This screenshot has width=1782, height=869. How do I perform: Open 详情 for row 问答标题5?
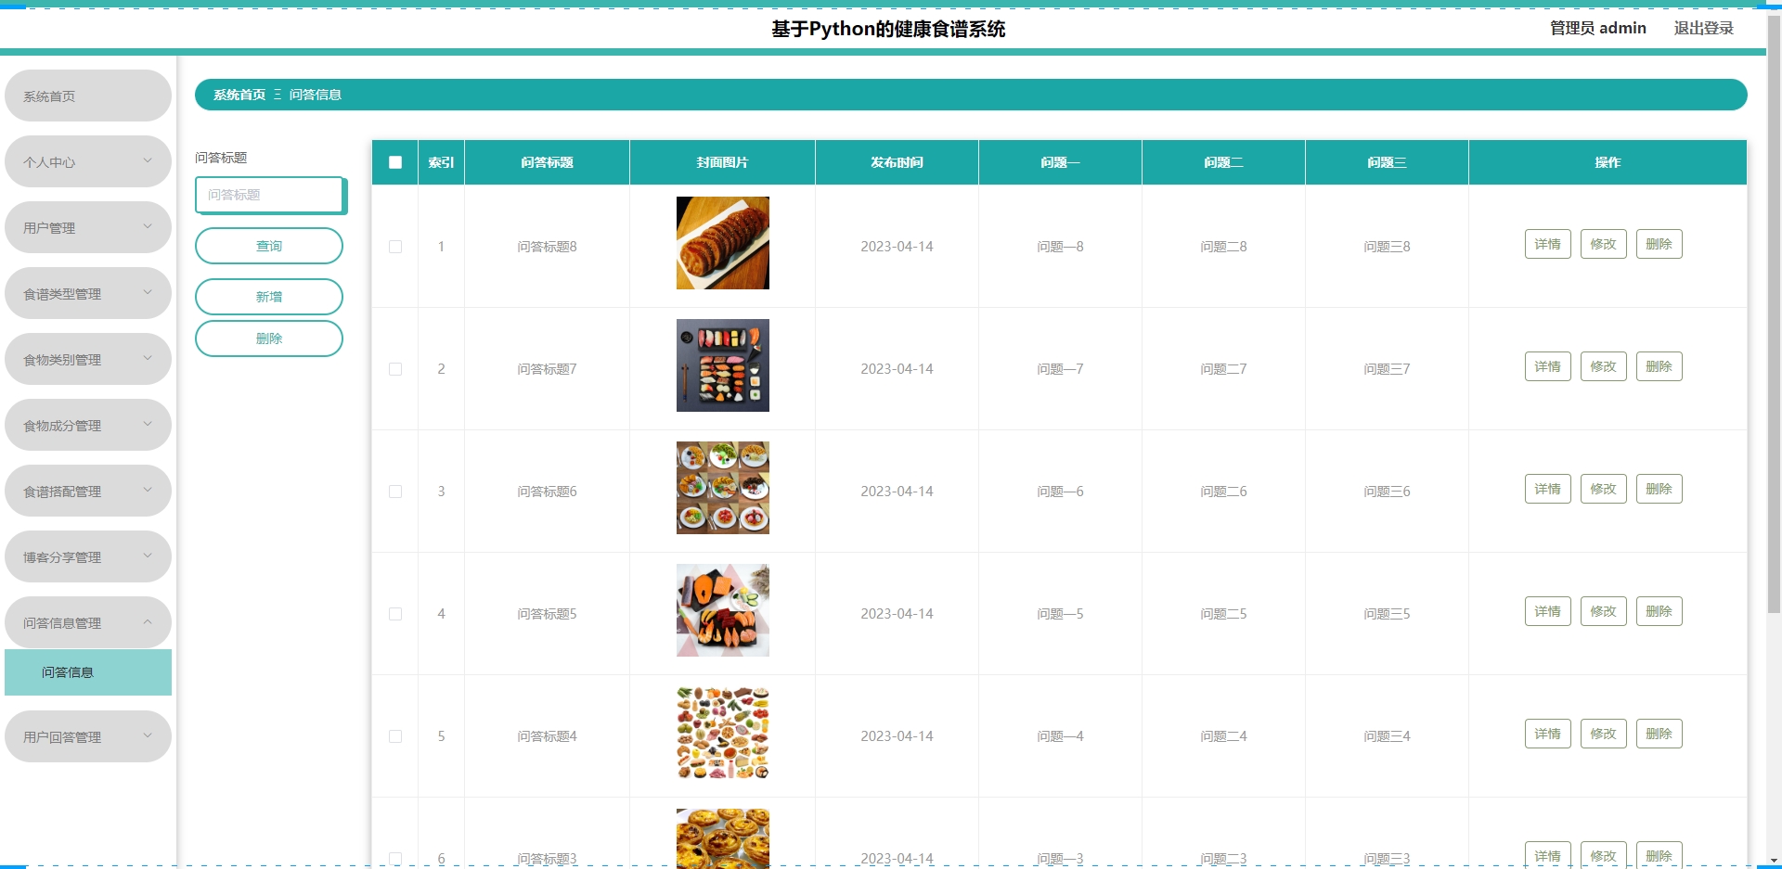coord(1547,611)
